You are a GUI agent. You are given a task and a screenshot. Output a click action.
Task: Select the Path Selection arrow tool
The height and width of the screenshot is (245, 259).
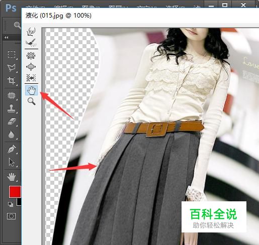point(12,162)
